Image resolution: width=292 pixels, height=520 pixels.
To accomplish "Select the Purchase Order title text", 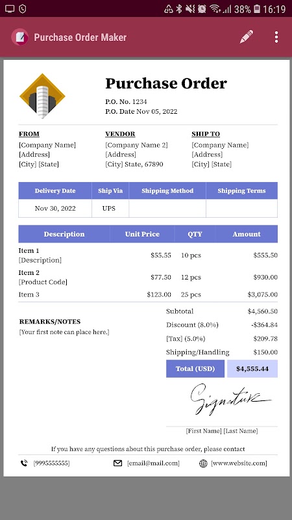I will point(166,83).
